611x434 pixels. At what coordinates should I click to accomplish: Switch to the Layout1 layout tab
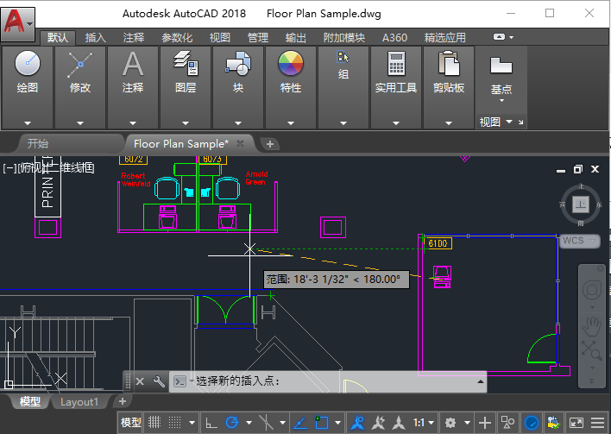(79, 402)
